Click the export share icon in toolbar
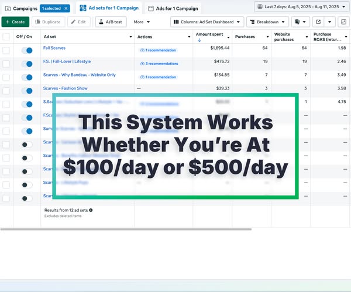This screenshot has width=351, height=292. coord(318,22)
